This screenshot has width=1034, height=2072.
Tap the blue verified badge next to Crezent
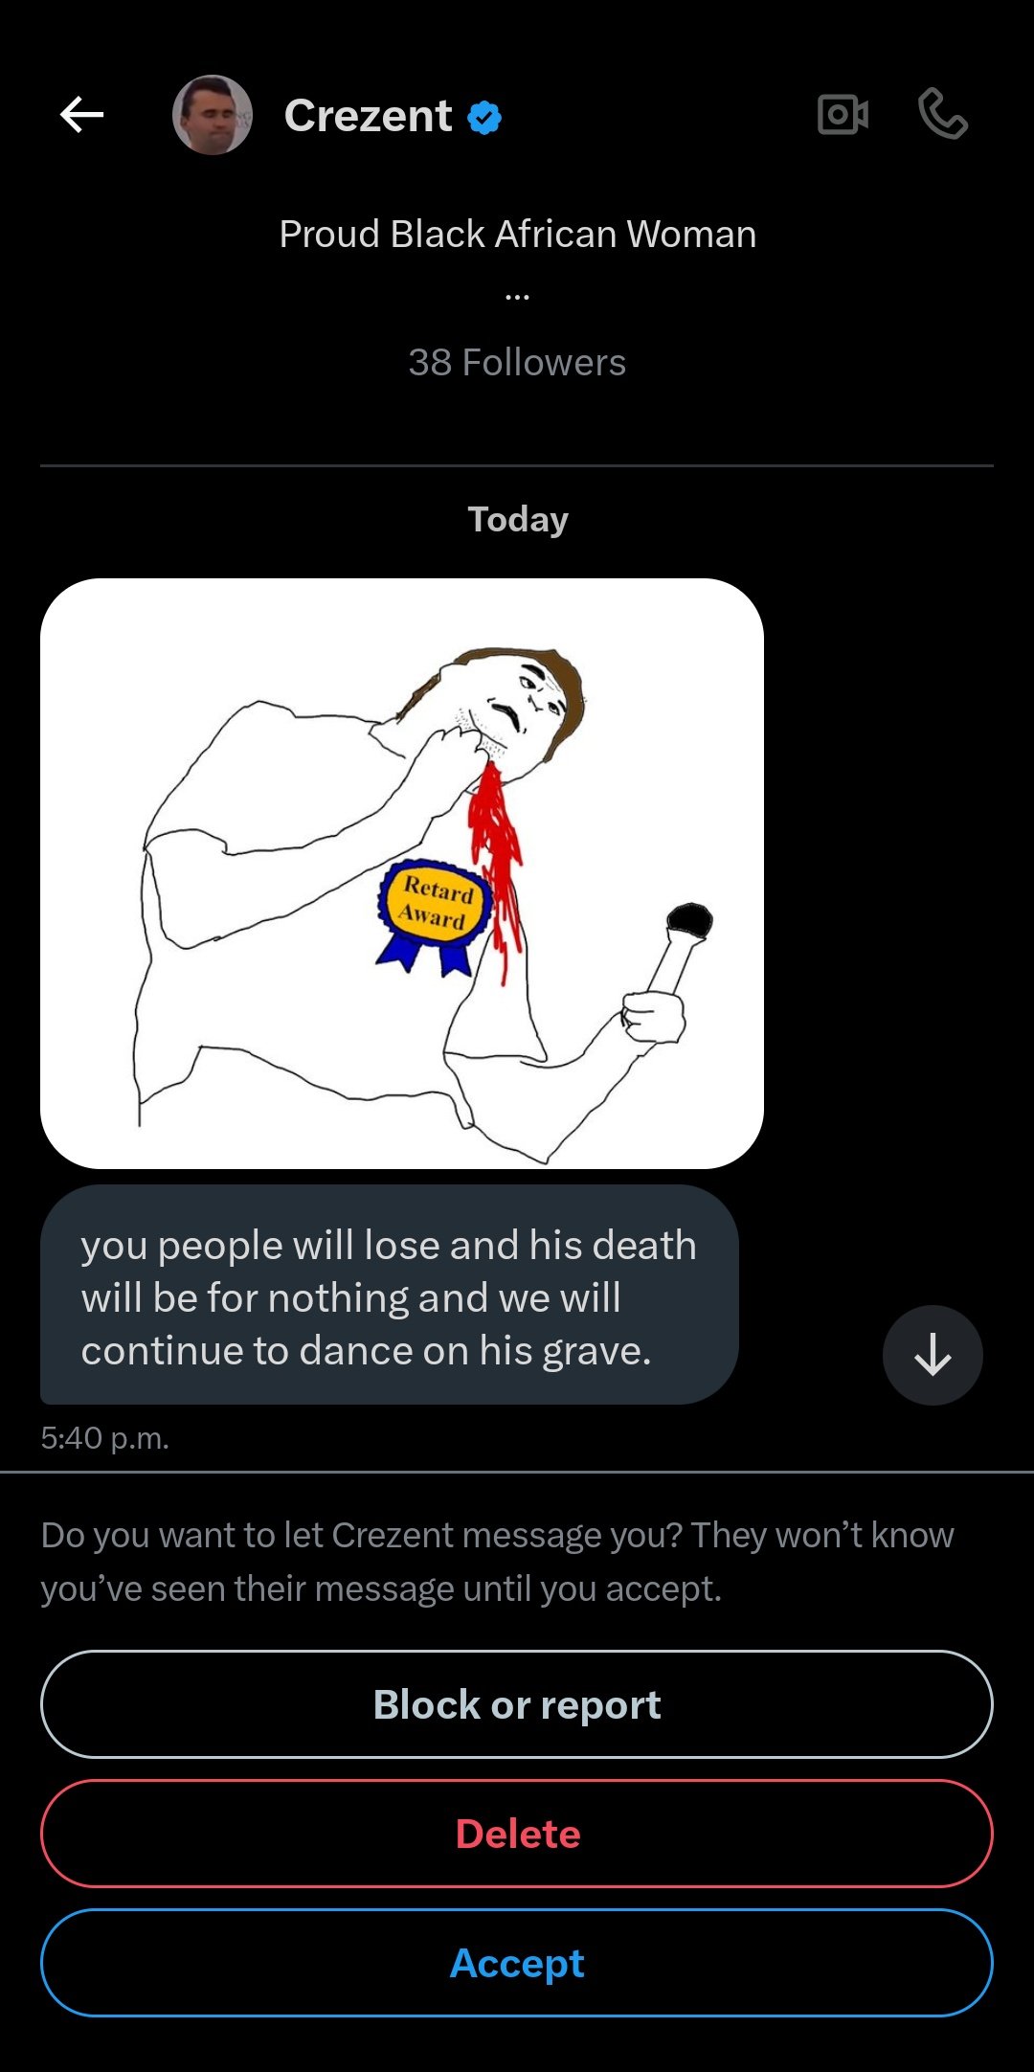[x=484, y=118]
